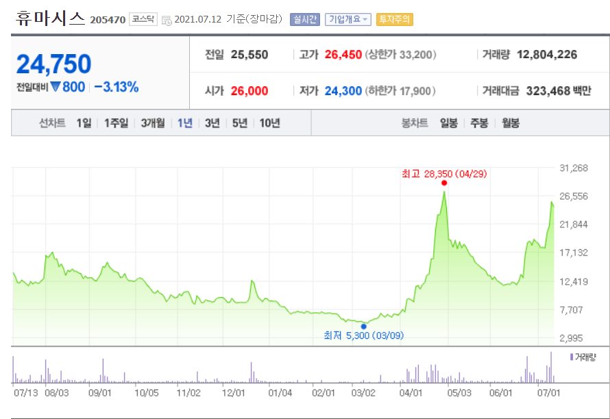Select the 10년 line chart period

tap(269, 123)
